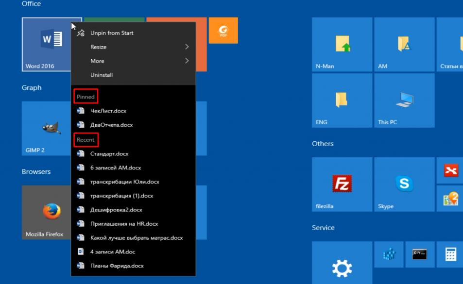
Task: Open the ENG folder tile
Action: (342, 100)
